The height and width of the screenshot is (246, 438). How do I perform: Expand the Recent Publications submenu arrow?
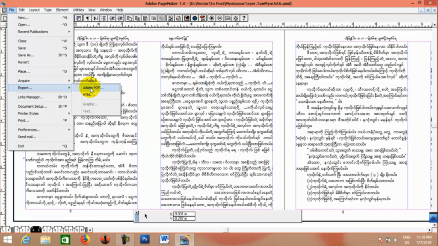69,32
